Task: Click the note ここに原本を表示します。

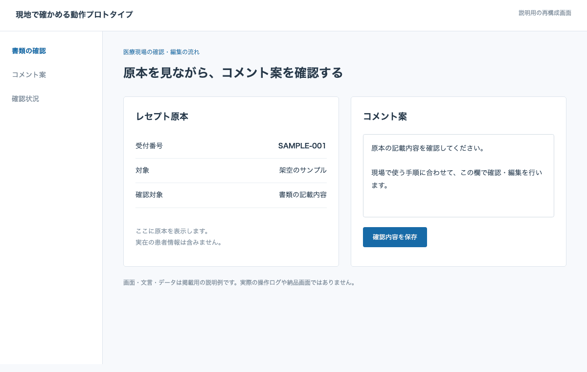Action: coord(172,231)
